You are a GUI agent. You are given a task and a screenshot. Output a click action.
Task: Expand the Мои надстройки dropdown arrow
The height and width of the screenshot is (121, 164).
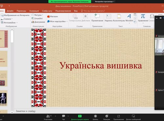pos(67,22)
